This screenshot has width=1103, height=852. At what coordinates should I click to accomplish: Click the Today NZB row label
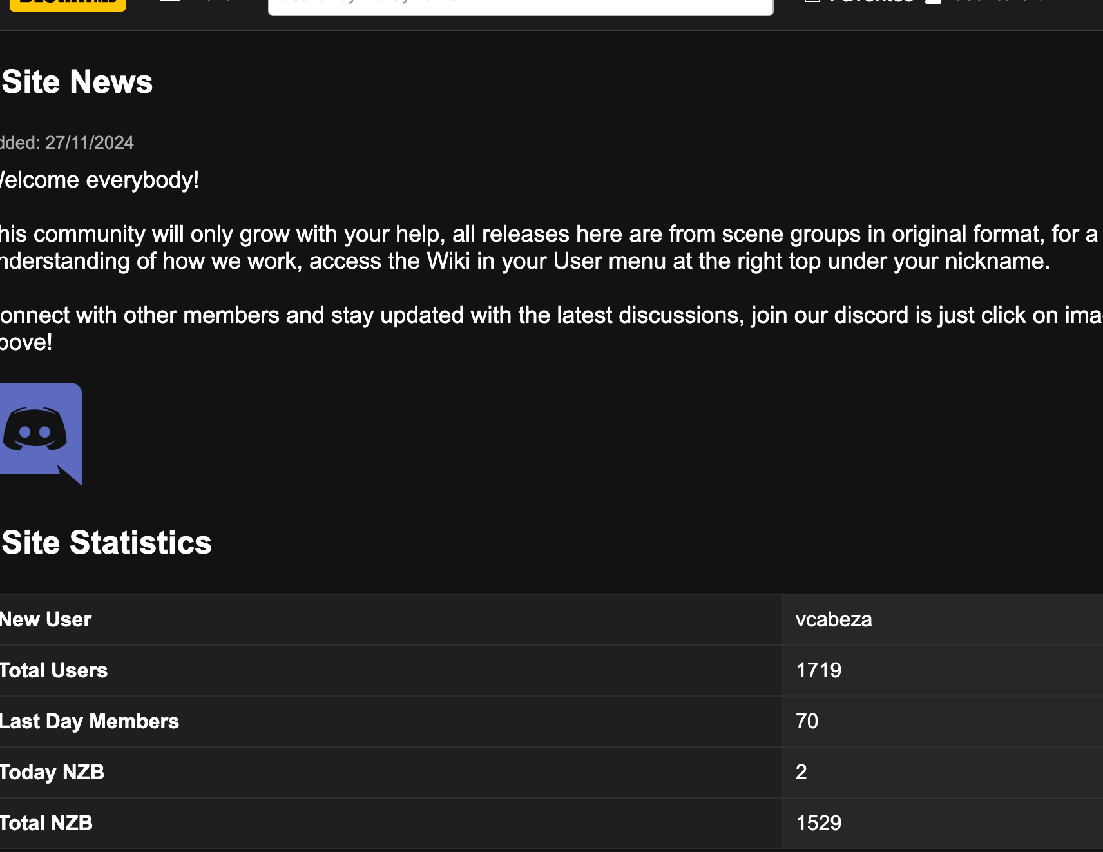(52, 772)
